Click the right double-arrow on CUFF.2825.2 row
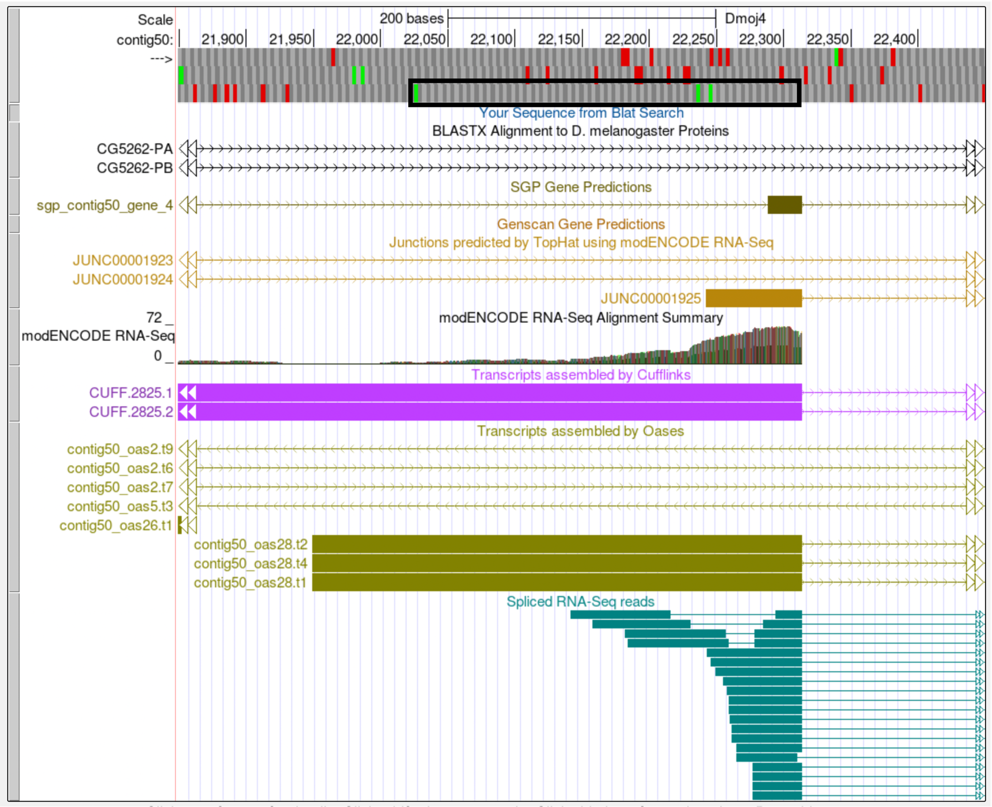 975,412
